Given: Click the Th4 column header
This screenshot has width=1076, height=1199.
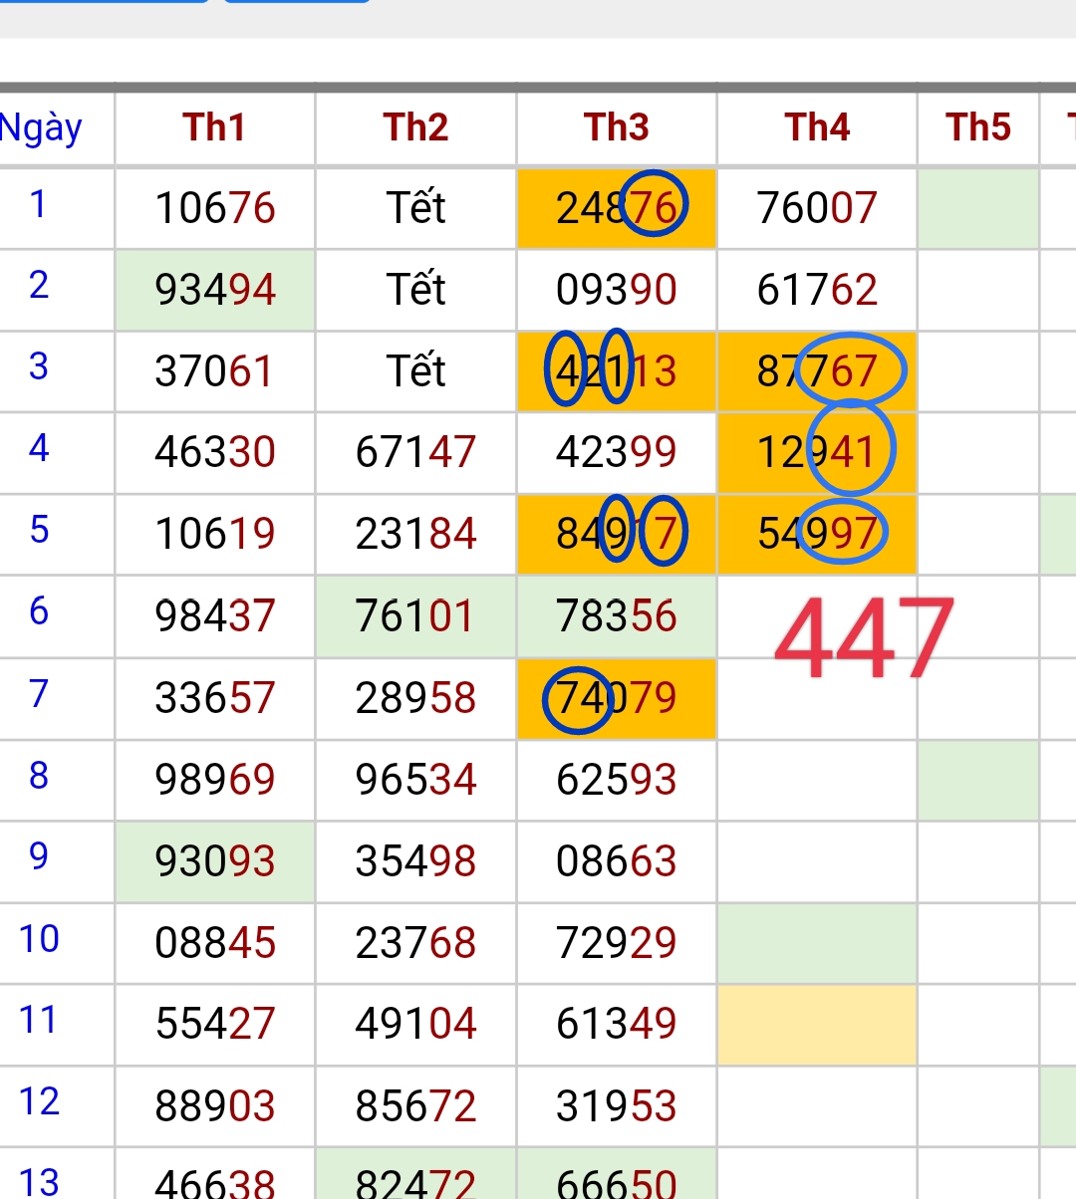Looking at the screenshot, I should [x=817, y=127].
